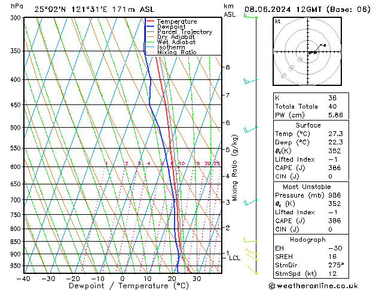
Task: Click the PW (cm) value 5.86
Action: [337, 115]
